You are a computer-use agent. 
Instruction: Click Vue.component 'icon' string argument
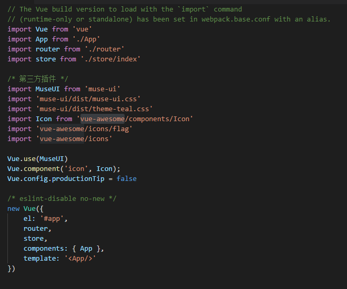pos(76,169)
